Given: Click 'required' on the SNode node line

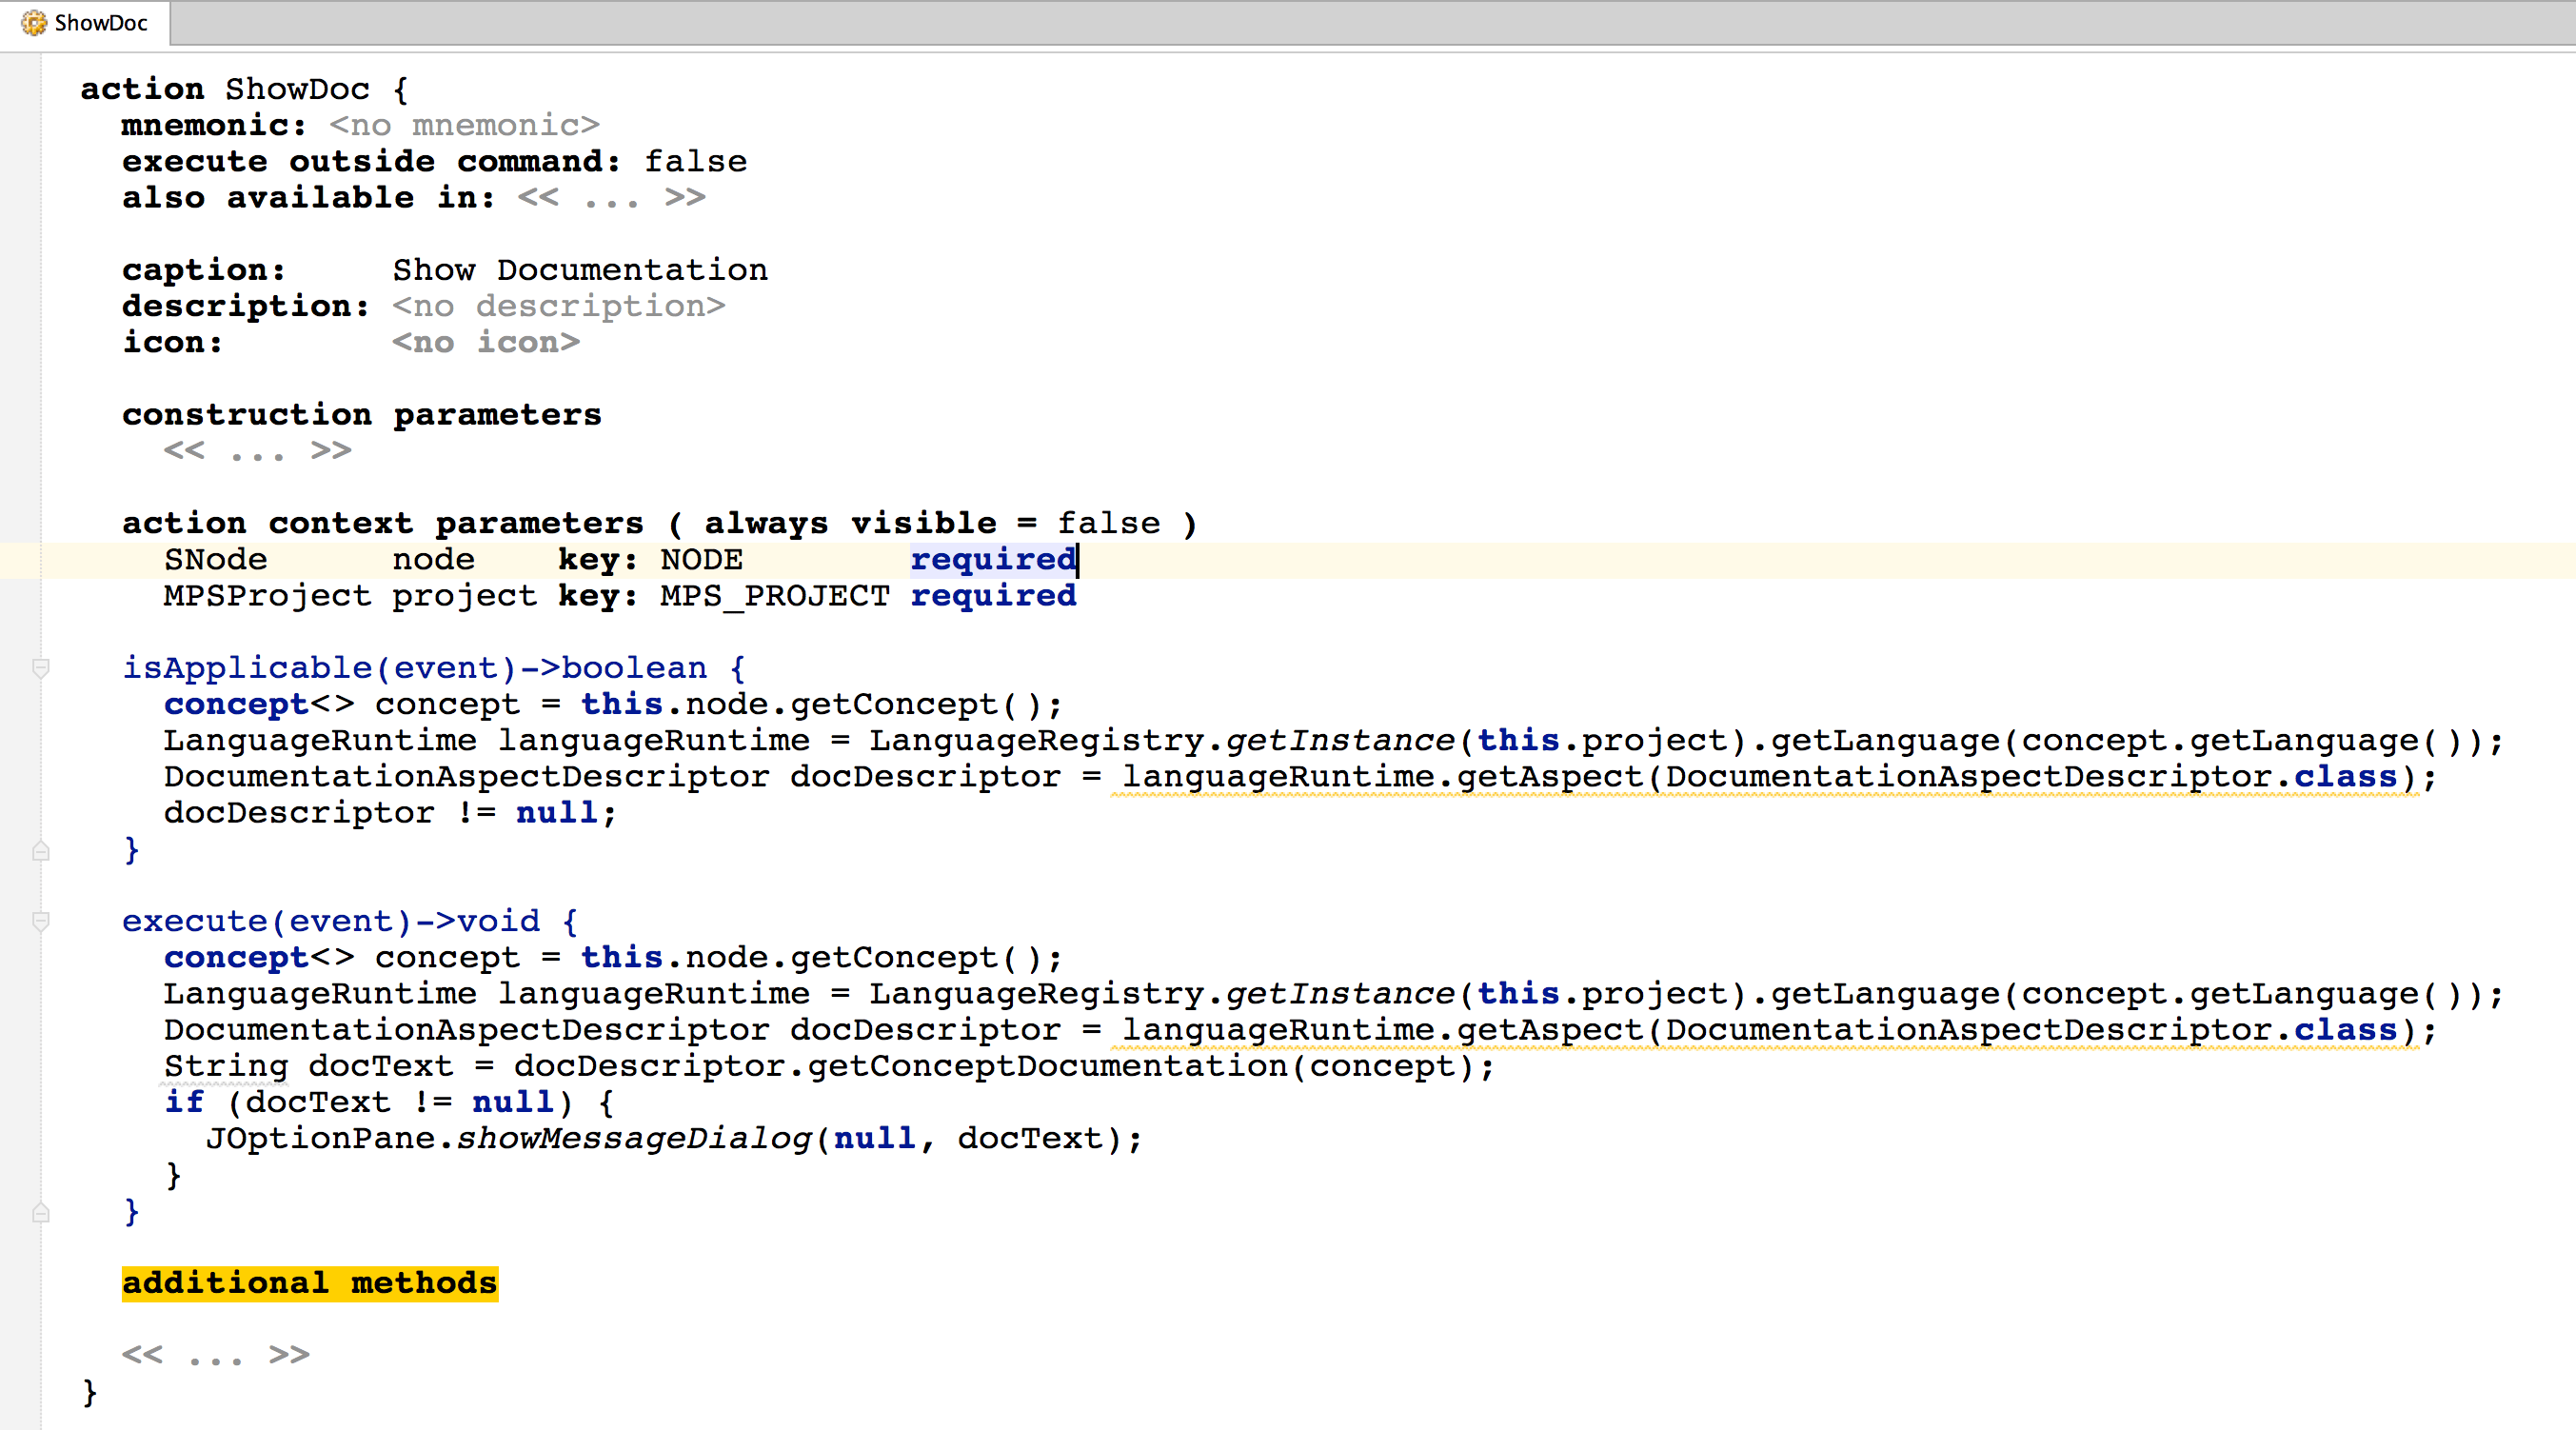Looking at the screenshot, I should pos(992,559).
